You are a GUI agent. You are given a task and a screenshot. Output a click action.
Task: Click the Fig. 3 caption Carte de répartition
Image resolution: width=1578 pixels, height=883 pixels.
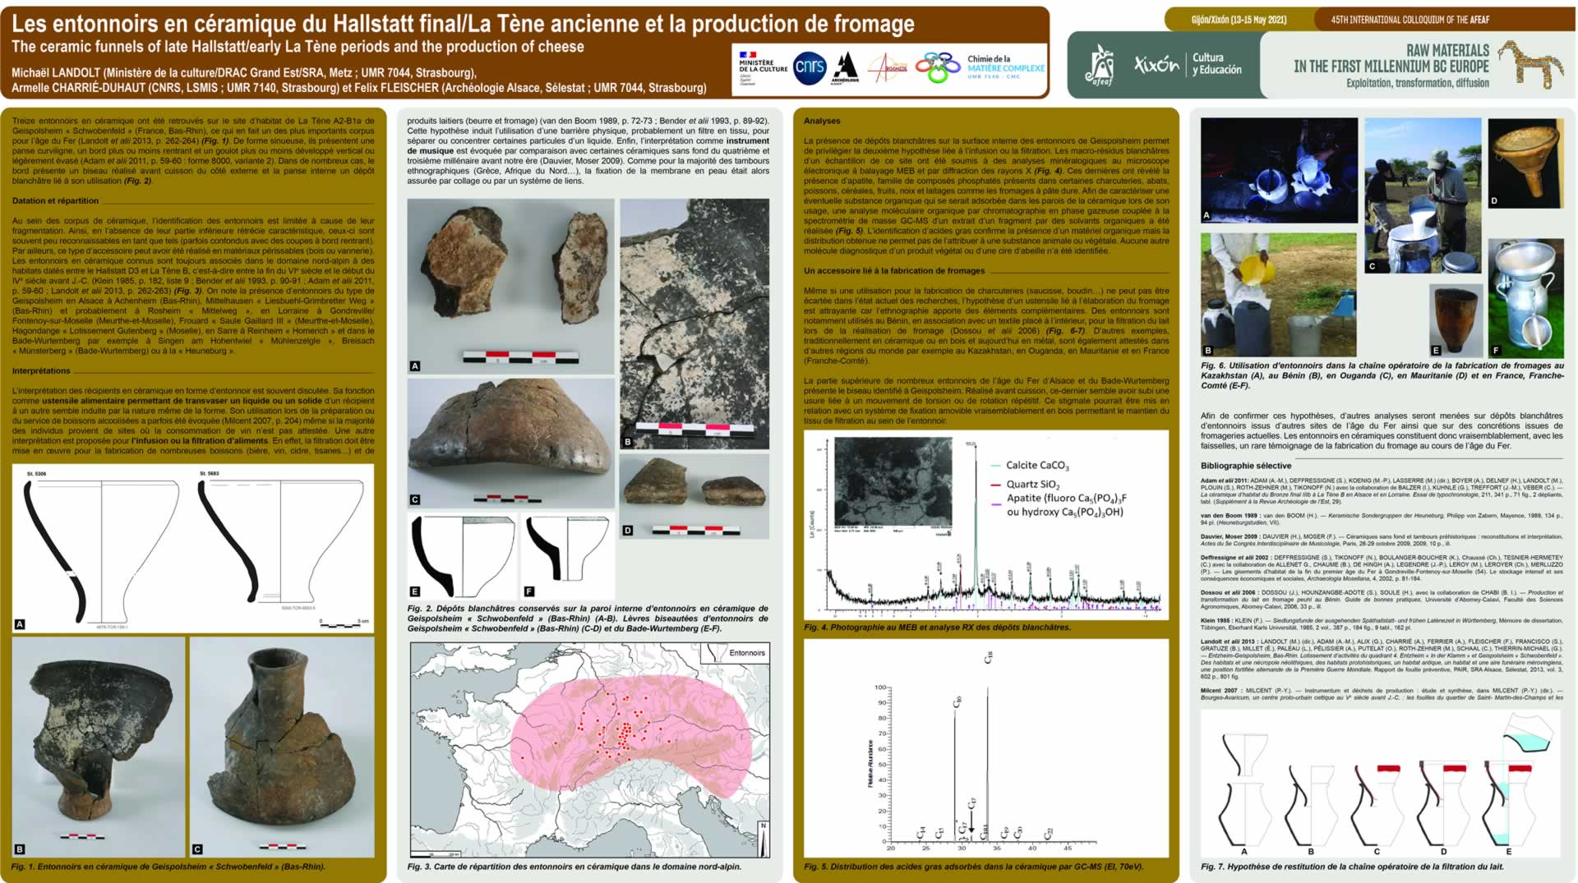(x=574, y=867)
